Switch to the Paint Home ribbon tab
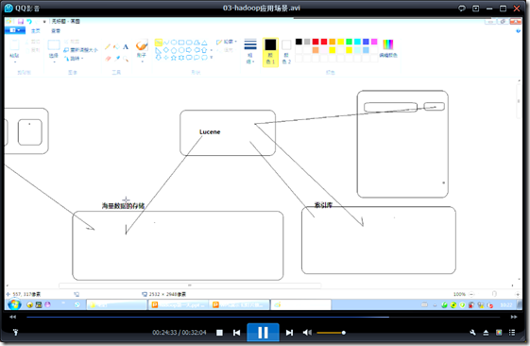The width and height of the screenshot is (530, 346). click(x=36, y=31)
